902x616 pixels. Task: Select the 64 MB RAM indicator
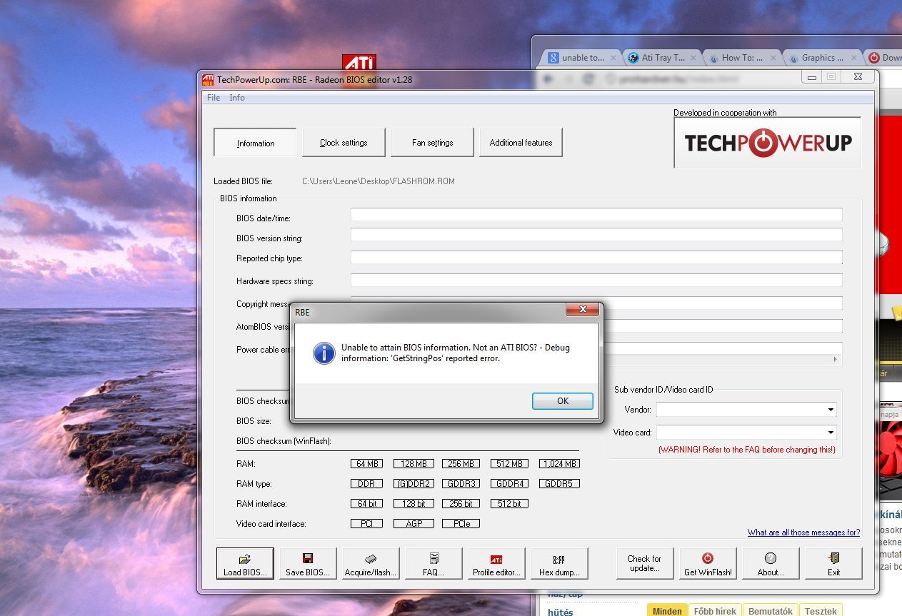click(x=367, y=463)
